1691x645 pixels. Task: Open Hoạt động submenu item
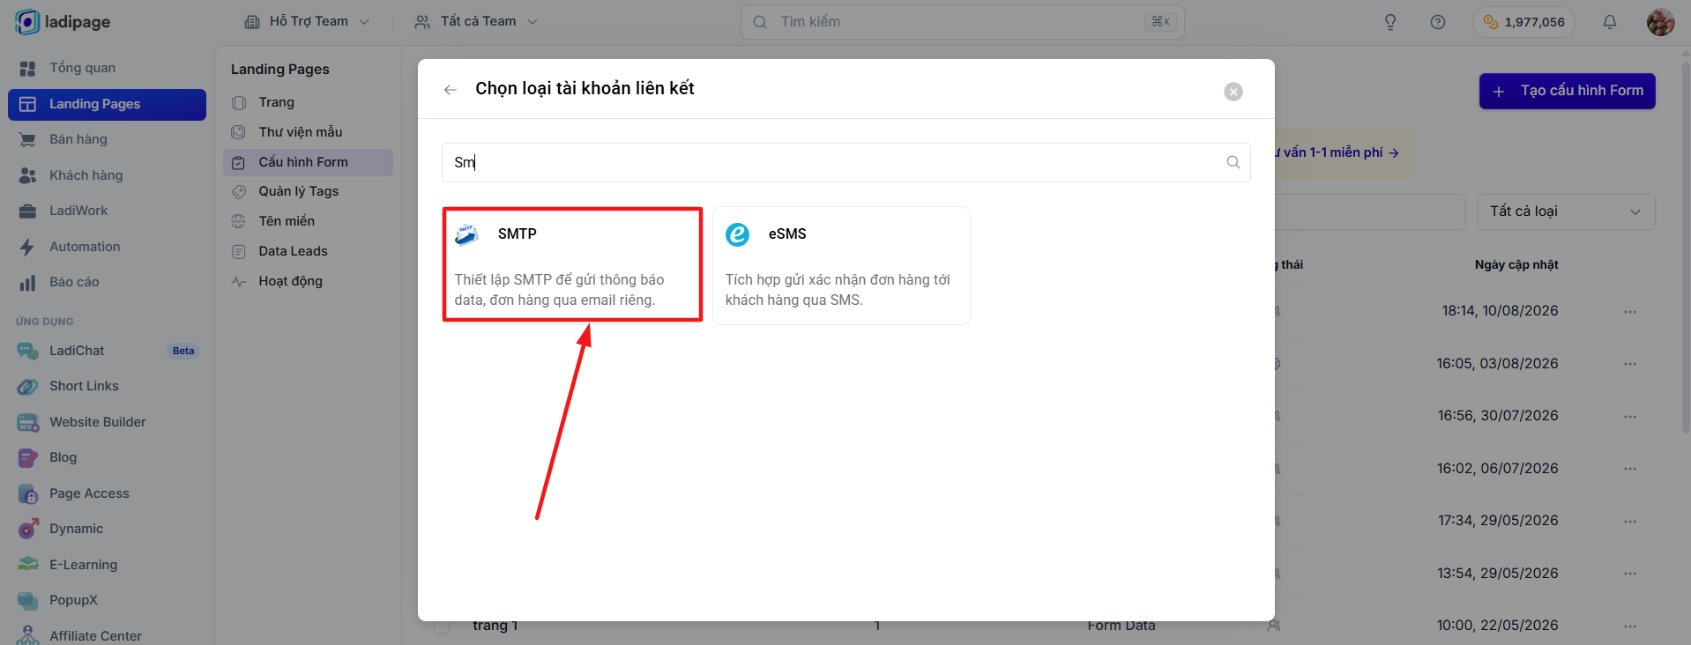pyautogui.click(x=308, y=281)
